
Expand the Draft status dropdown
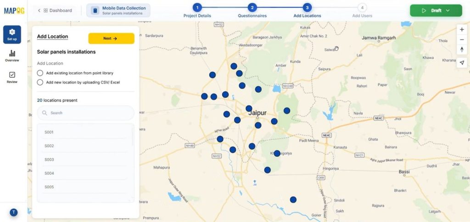tap(448, 11)
